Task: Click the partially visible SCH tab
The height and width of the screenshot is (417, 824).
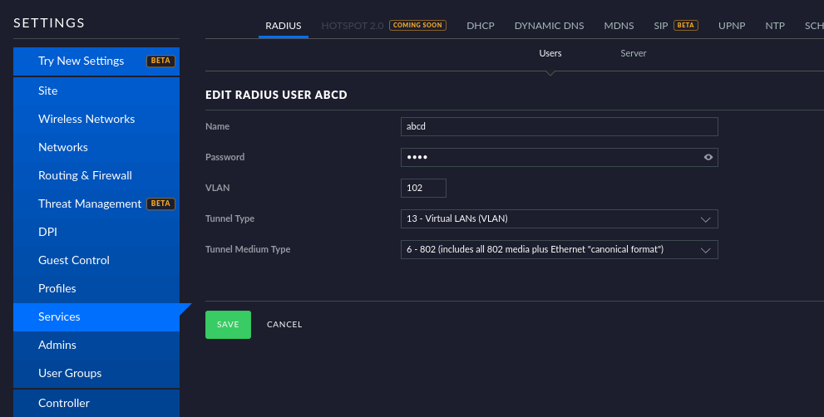Action: click(x=814, y=26)
